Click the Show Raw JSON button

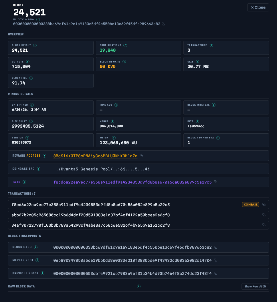(255, 286)
